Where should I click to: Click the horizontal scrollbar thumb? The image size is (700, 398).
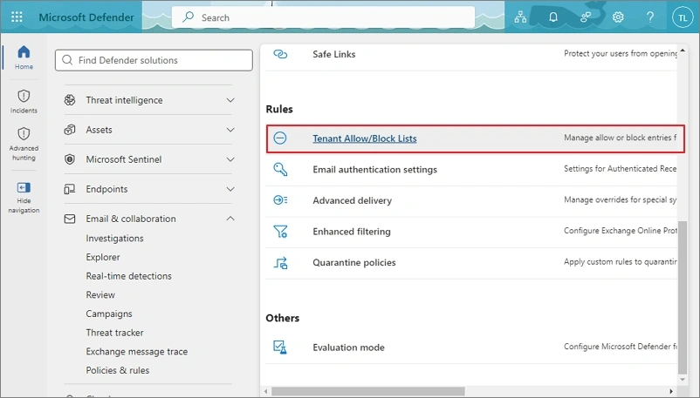coord(367,391)
